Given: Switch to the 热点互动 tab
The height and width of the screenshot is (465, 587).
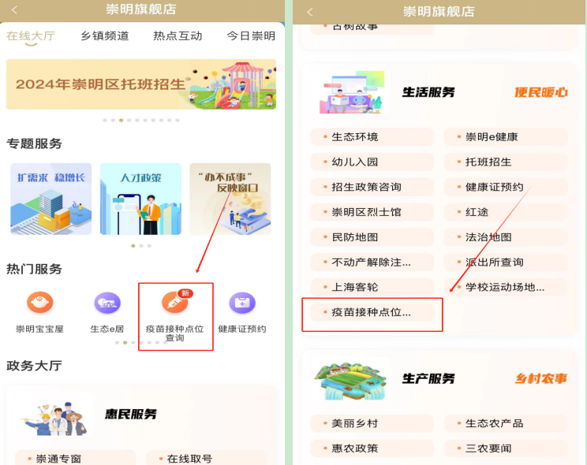Looking at the screenshot, I should (x=178, y=36).
